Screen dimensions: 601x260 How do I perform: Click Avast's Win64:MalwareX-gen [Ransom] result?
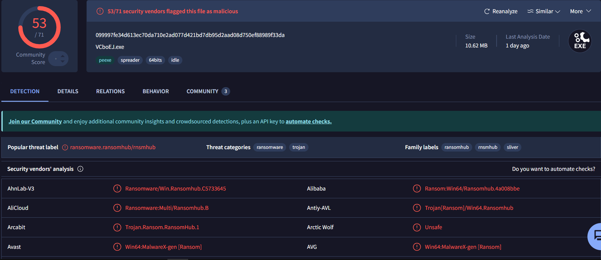tap(163, 247)
